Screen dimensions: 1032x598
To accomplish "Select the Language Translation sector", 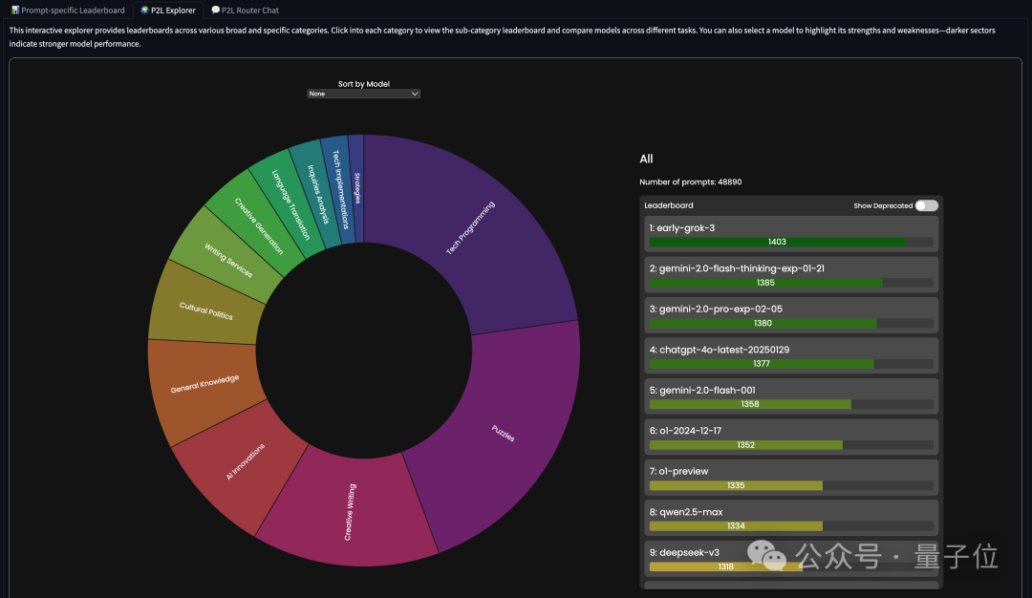I will (290, 204).
